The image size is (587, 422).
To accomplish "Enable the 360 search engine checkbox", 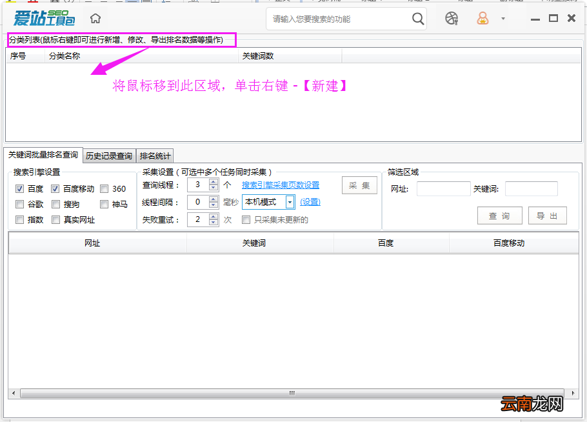I will [104, 188].
